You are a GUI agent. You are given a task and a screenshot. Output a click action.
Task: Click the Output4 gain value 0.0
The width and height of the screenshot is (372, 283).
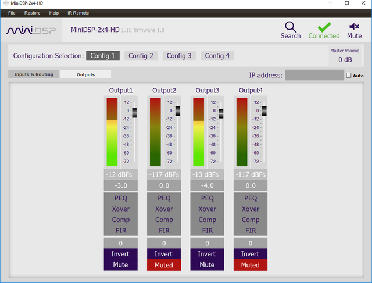coord(251,185)
